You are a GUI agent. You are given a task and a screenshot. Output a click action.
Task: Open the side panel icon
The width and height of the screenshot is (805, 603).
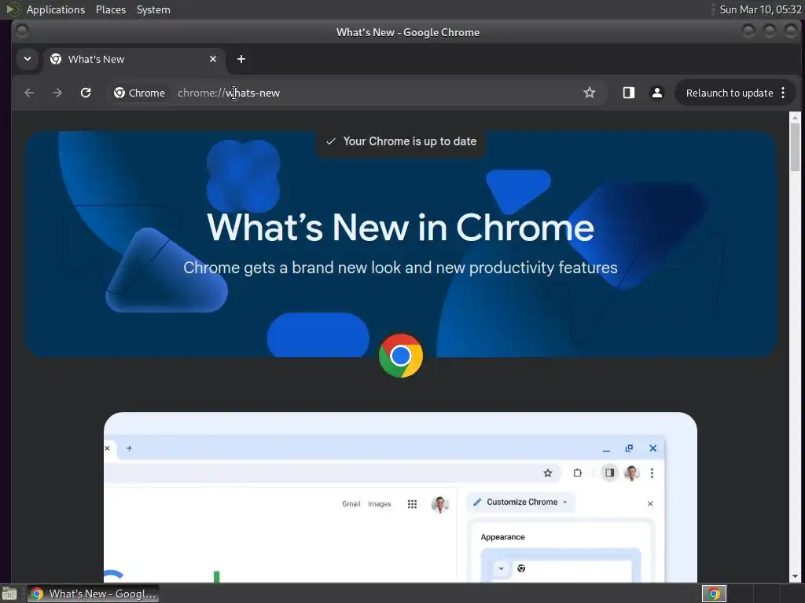coord(628,93)
